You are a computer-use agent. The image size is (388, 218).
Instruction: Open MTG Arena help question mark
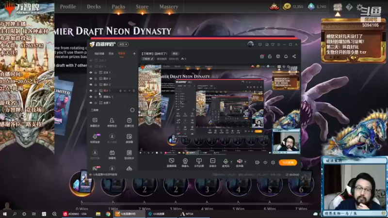(x=349, y=7)
